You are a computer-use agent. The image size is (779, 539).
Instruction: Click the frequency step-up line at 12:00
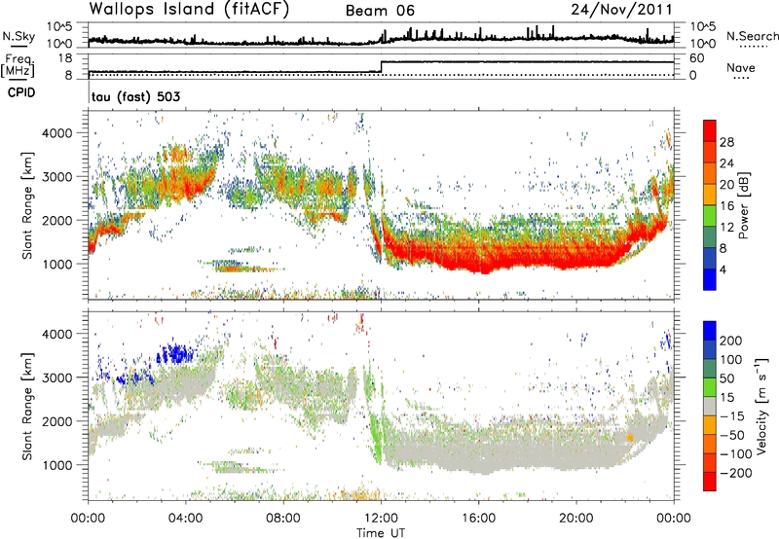pyautogui.click(x=381, y=67)
